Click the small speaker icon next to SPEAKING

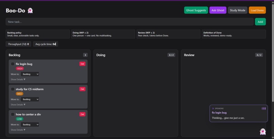point(213,108)
